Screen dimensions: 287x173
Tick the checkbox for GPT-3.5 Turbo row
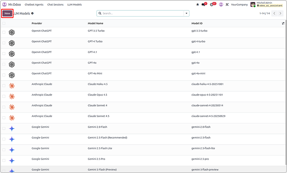(4, 32)
